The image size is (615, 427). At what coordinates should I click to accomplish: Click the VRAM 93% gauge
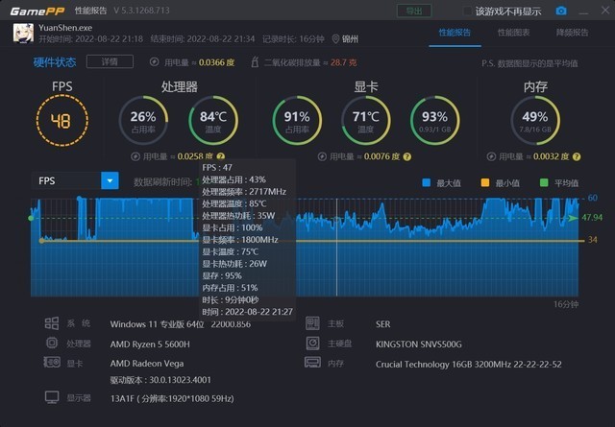(434, 121)
